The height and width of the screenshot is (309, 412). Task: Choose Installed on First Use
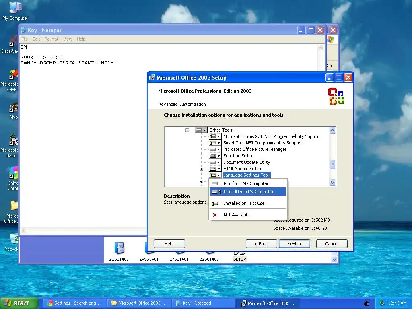click(248, 203)
